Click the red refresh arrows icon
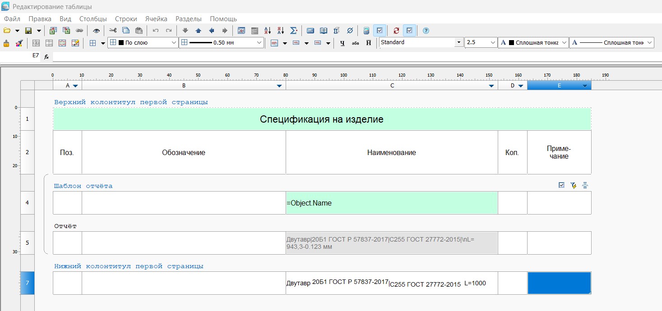Viewport: 662px width, 311px height. click(396, 31)
